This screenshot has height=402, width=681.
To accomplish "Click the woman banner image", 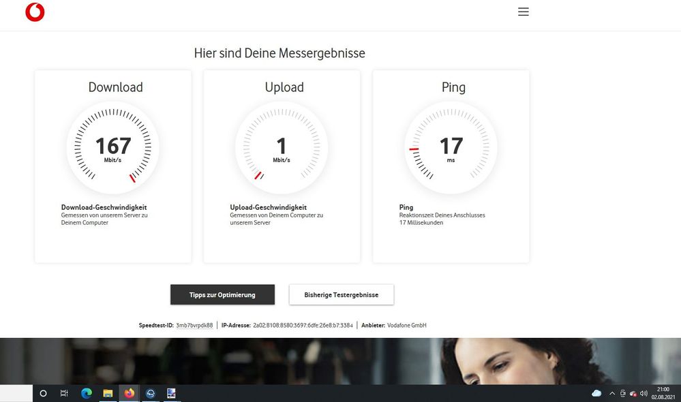I will (x=341, y=361).
